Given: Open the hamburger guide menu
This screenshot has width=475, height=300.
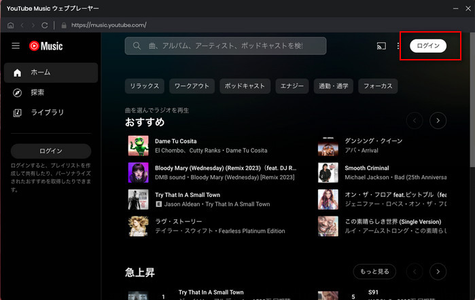Looking at the screenshot, I should coord(16,45).
